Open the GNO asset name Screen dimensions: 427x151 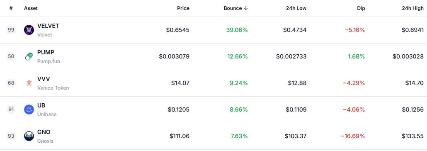point(44,132)
